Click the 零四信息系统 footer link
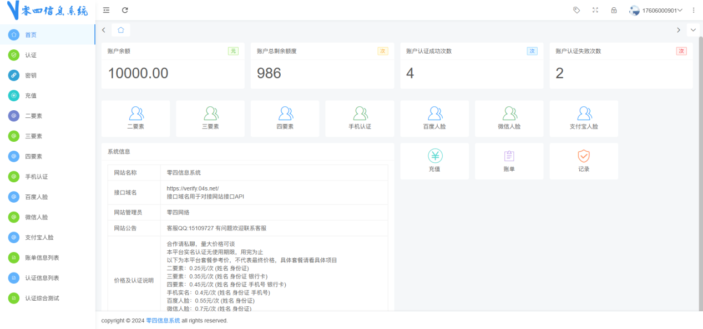Viewport: 703px width, 329px height. [x=163, y=321]
